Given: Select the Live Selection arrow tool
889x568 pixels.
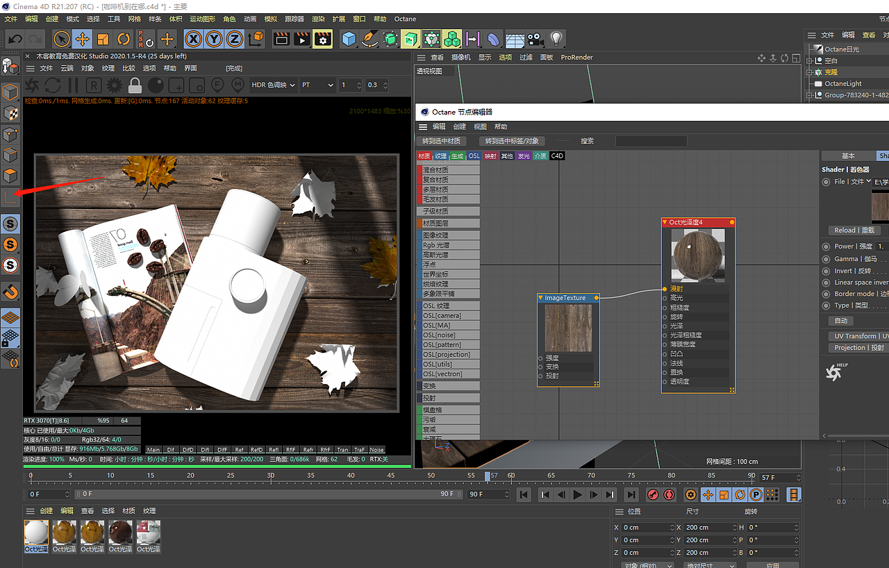Looking at the screenshot, I should coord(62,39).
